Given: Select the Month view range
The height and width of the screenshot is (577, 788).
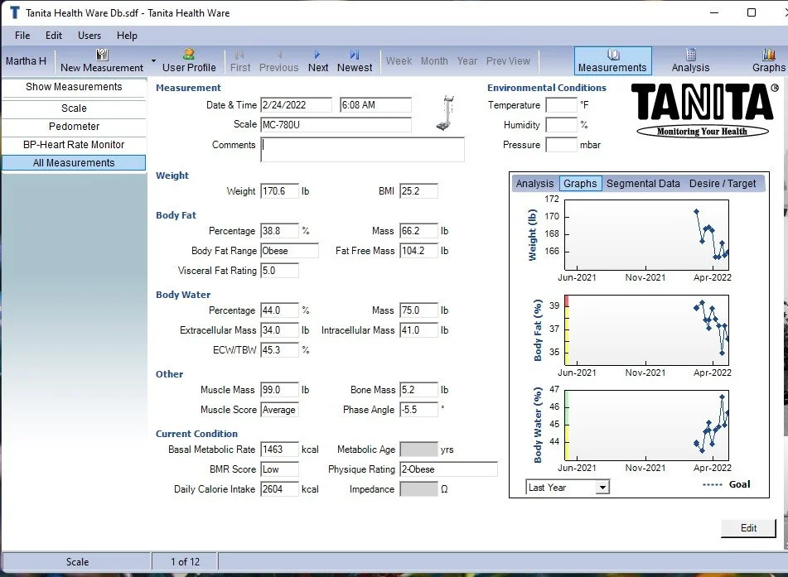Looking at the screenshot, I should (x=434, y=60).
